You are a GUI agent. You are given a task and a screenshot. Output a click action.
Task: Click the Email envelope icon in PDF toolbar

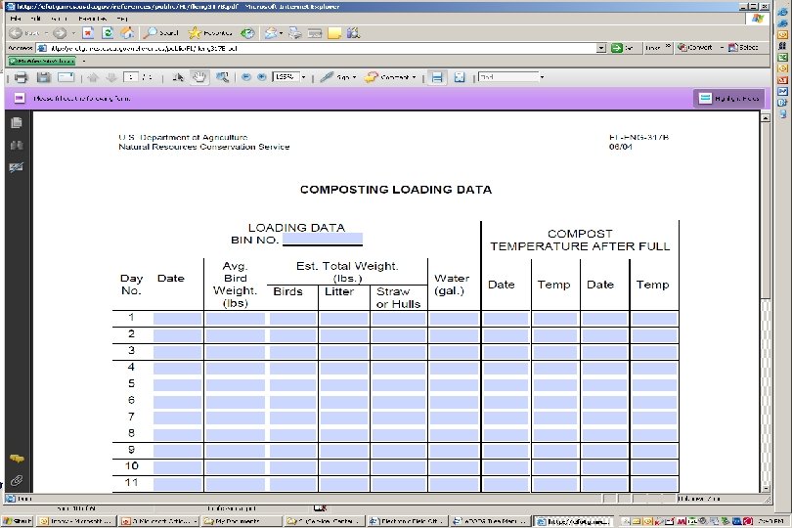click(66, 77)
